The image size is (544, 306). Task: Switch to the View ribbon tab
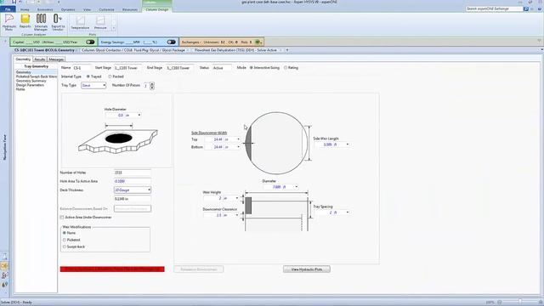pos(87,9)
